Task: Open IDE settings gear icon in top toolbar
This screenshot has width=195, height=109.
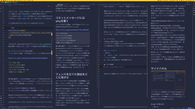Action: click(194, 2)
